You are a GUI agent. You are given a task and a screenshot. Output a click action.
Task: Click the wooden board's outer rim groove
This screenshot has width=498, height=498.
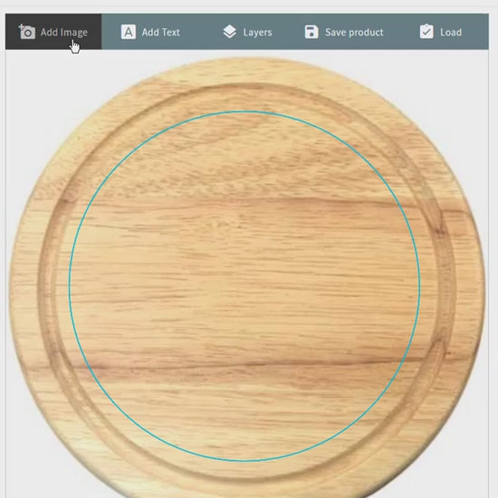click(48, 286)
